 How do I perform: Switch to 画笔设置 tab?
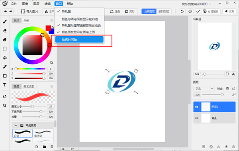(x=29, y=86)
